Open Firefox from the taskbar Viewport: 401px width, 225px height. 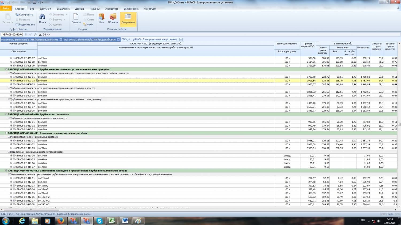61,221
